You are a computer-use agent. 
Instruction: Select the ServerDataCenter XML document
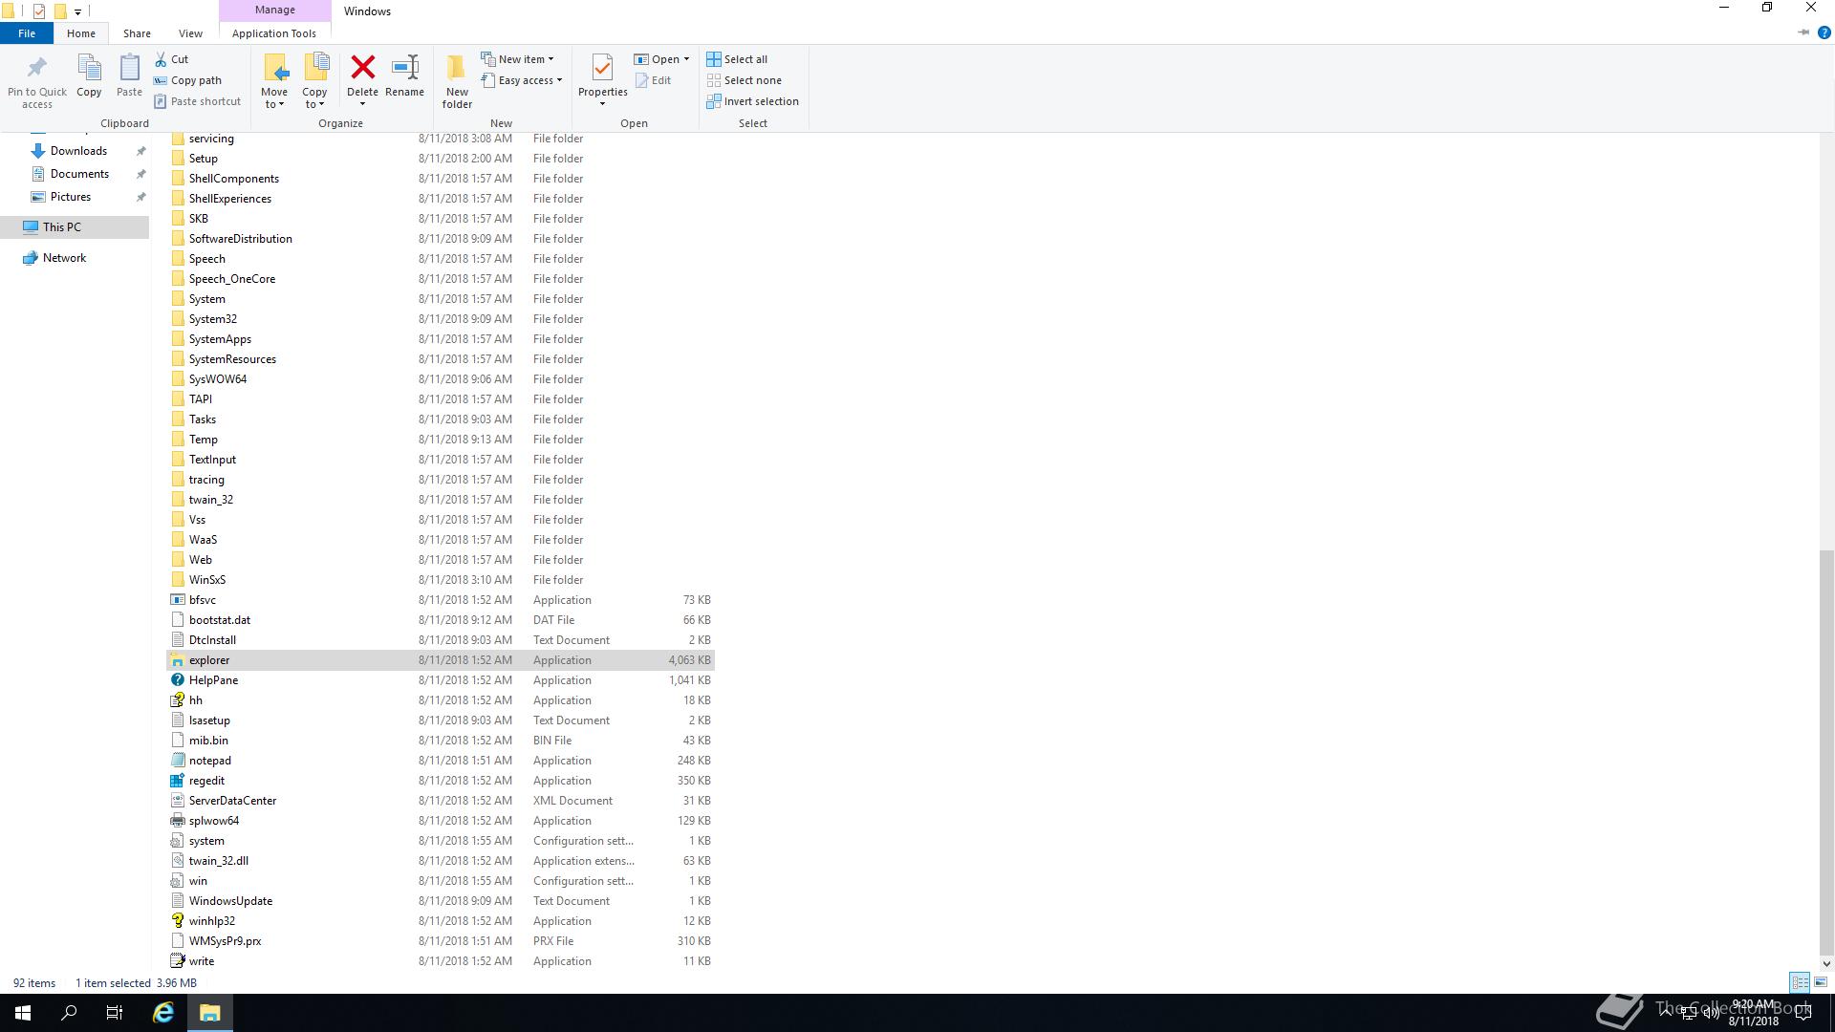[441, 801]
